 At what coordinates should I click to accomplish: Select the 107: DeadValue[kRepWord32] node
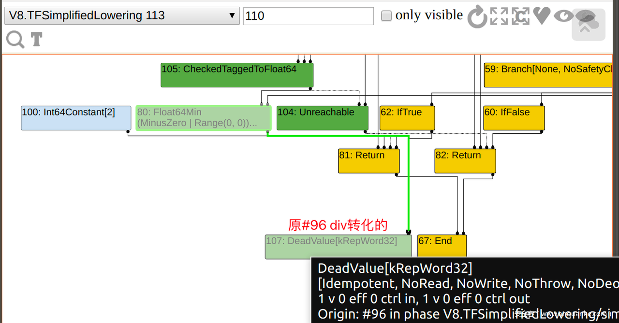click(338, 247)
